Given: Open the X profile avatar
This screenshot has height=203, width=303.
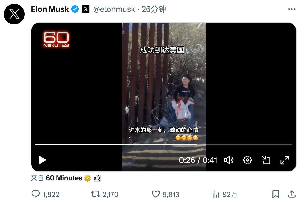Looking at the screenshot, I should (x=14, y=14).
